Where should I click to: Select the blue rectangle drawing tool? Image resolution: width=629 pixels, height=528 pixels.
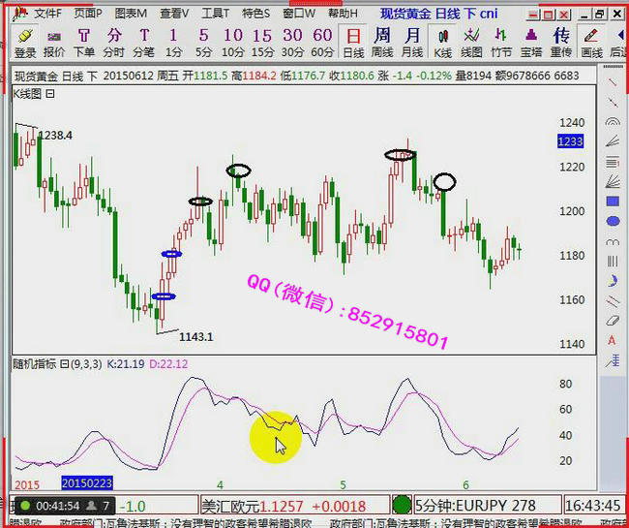pyautogui.click(x=612, y=202)
